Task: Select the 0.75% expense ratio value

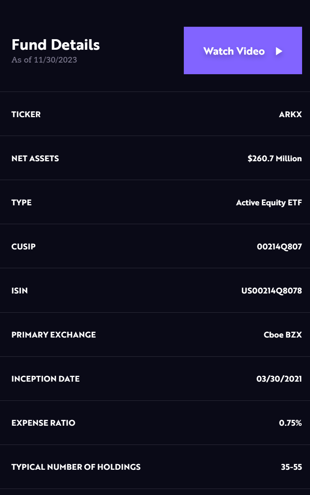Action: click(290, 423)
